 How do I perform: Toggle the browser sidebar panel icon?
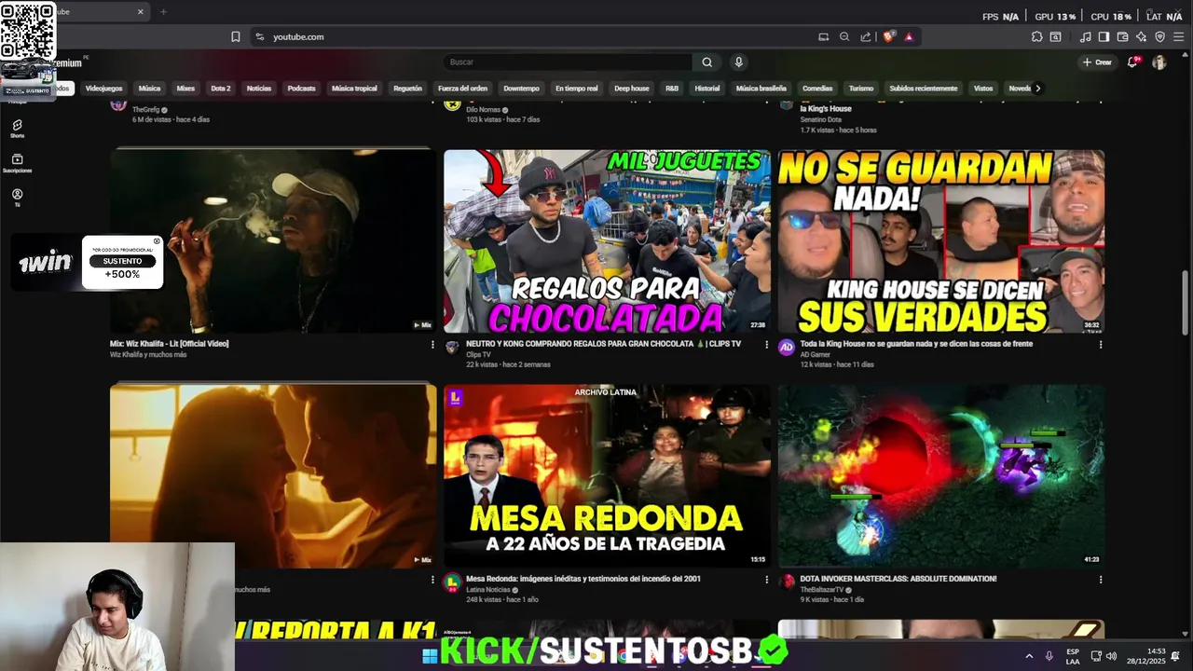(1104, 37)
